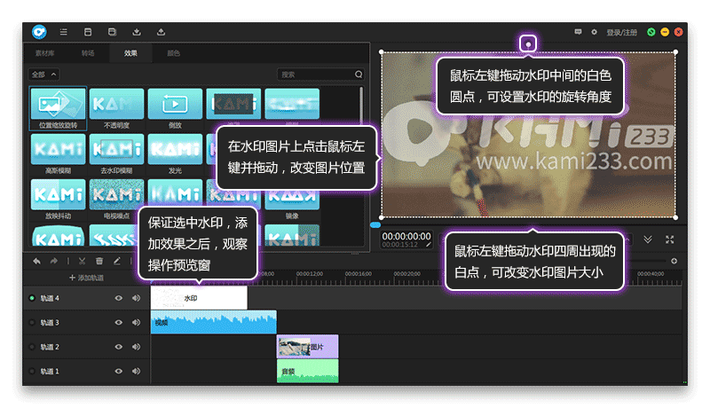The height and width of the screenshot is (408, 710).
Task: Click the redo arrow icon
Action: 54,261
